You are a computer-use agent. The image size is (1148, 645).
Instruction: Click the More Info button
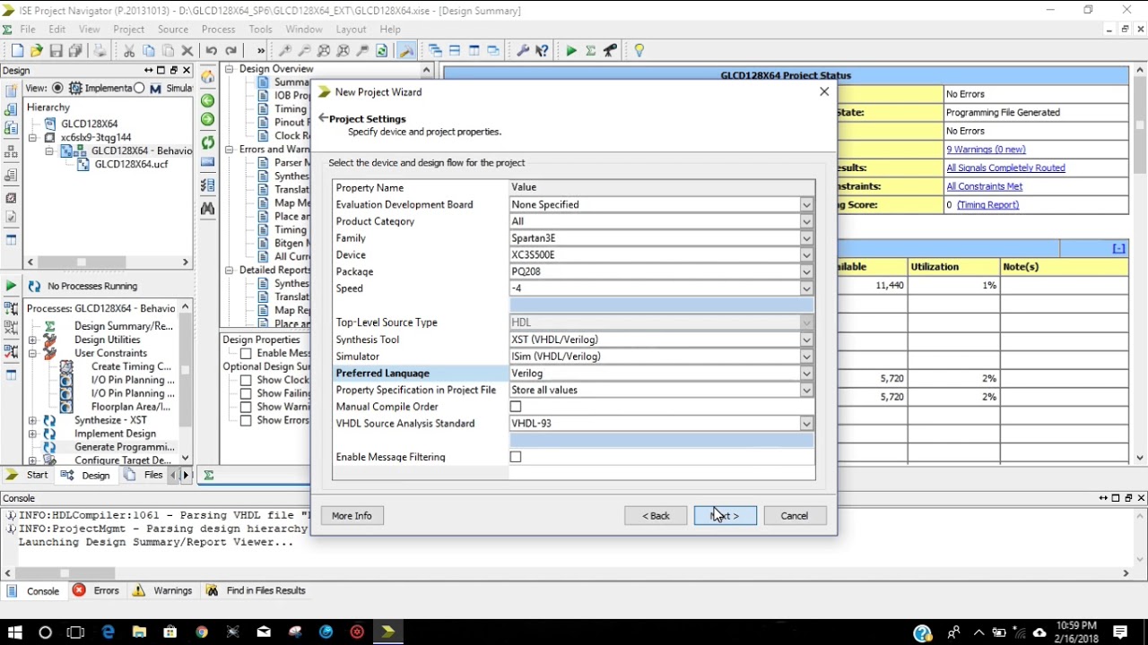pos(352,516)
